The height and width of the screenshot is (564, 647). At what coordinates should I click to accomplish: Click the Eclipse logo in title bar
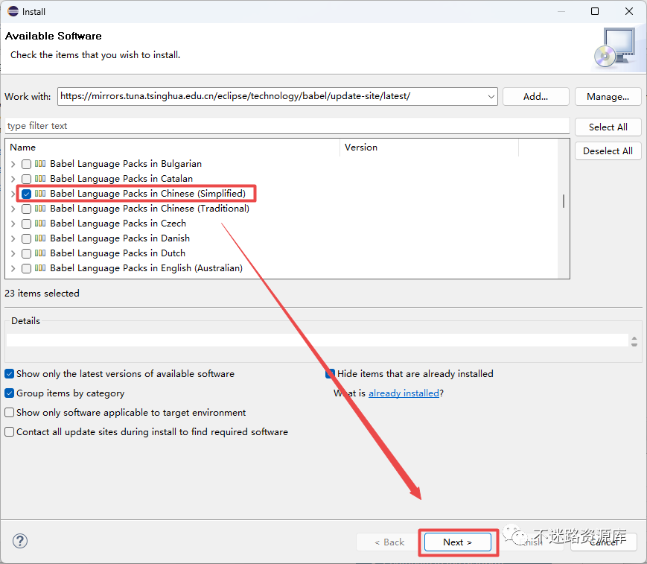(x=13, y=11)
